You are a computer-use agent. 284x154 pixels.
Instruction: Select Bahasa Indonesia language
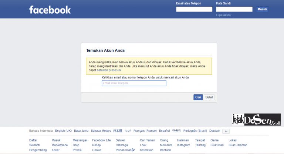coord(41,131)
